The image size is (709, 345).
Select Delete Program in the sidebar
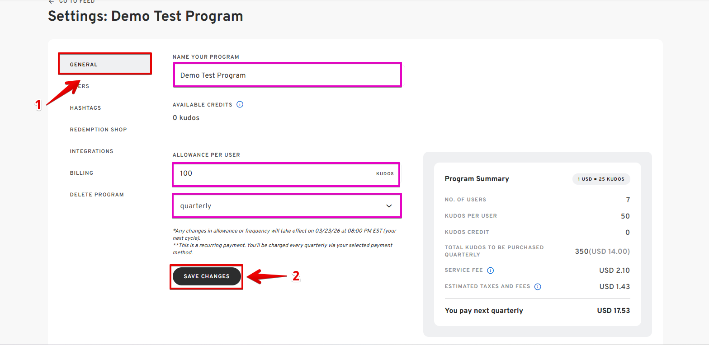click(97, 195)
